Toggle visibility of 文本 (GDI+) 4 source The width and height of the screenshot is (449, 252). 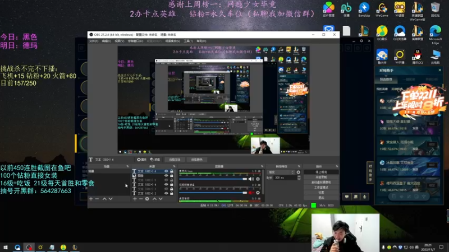coord(166,185)
